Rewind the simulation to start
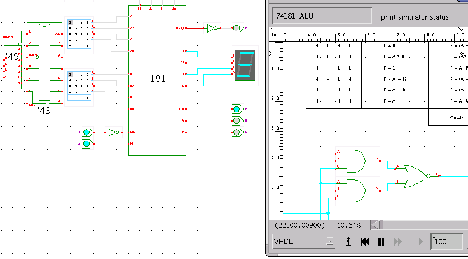 point(365,242)
